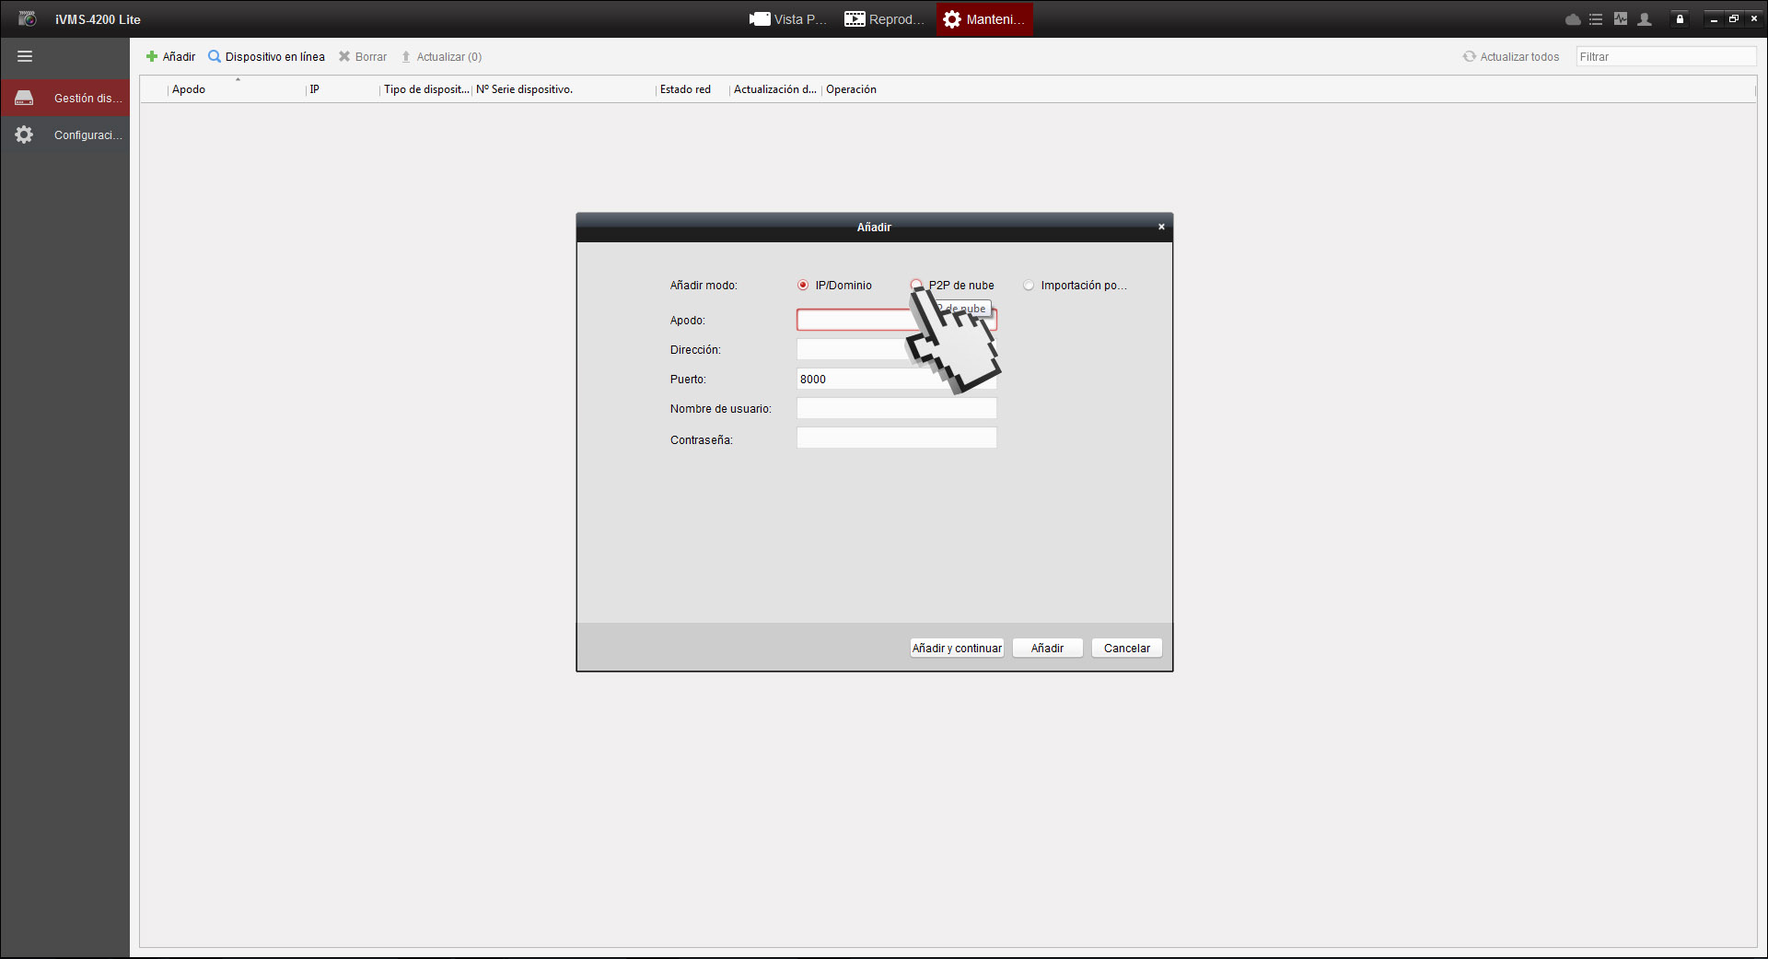Click the Configuración gear icon in sidebar
Image resolution: width=1768 pixels, height=959 pixels.
(24, 134)
